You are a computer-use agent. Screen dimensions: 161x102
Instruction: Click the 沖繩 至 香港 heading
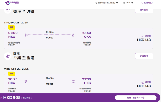[24, 58]
